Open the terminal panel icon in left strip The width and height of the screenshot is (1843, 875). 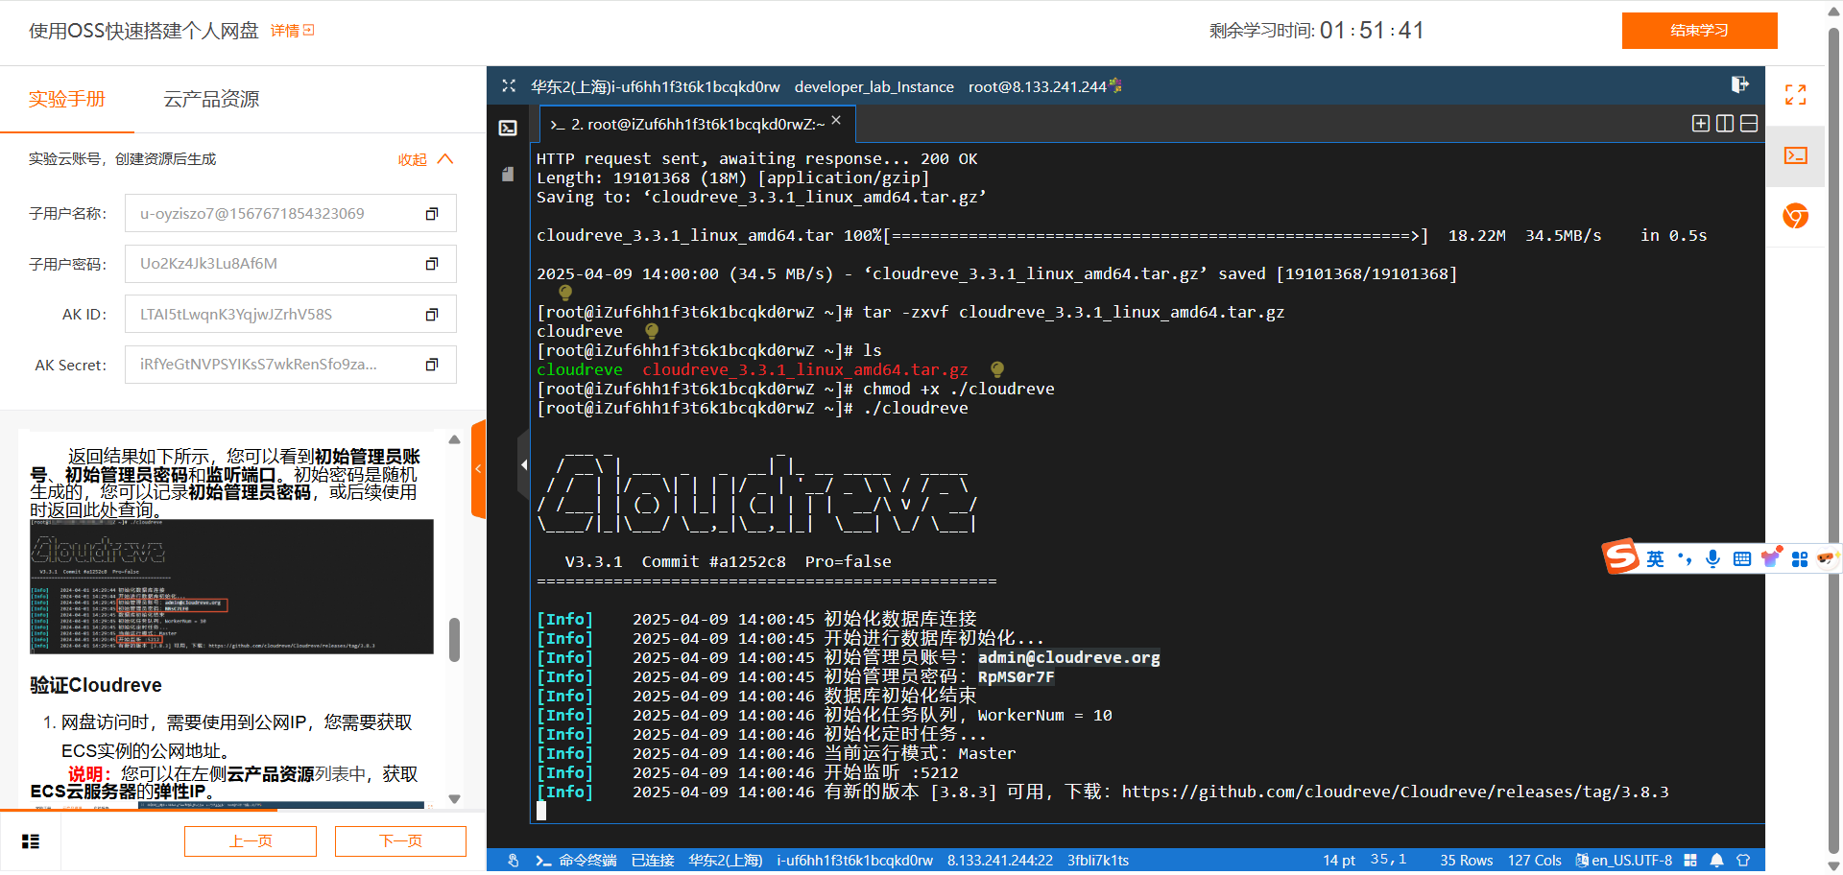[509, 129]
